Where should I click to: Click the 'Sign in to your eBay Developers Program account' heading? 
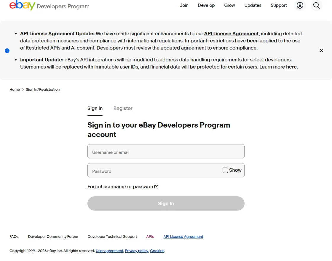[159, 130]
